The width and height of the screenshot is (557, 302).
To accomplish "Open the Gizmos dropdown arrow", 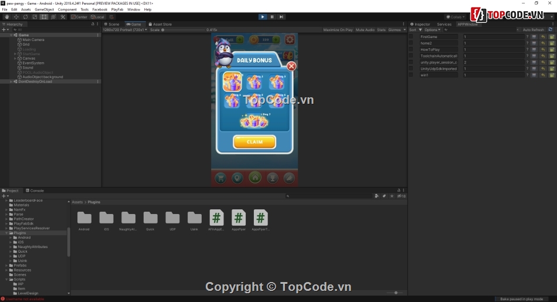I will tap(404, 30).
